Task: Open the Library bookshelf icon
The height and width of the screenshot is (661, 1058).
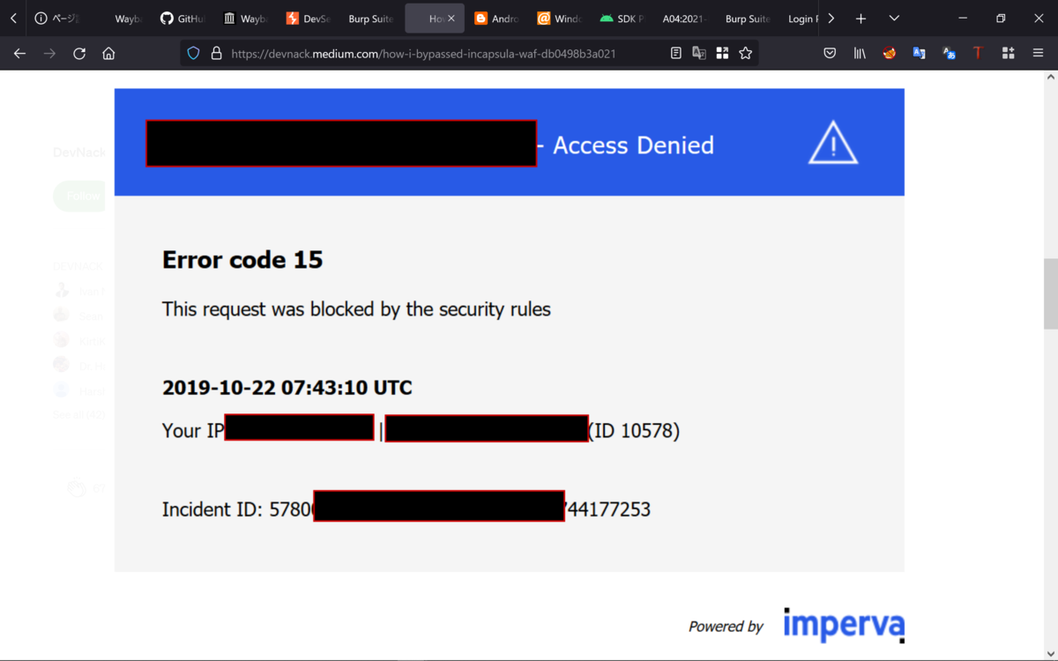Action: (x=860, y=54)
